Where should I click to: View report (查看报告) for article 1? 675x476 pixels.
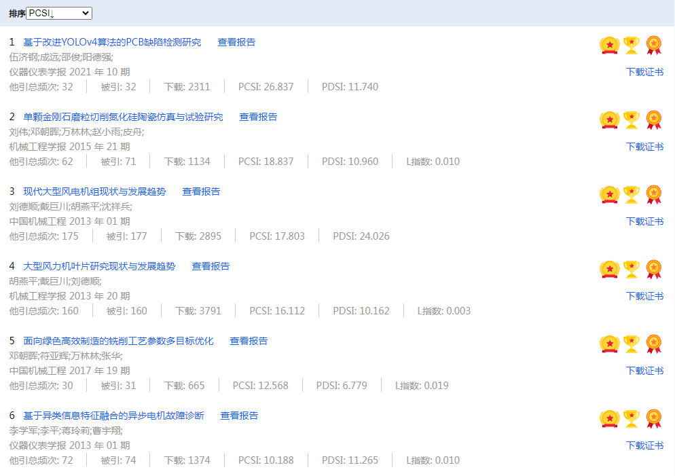tap(236, 42)
